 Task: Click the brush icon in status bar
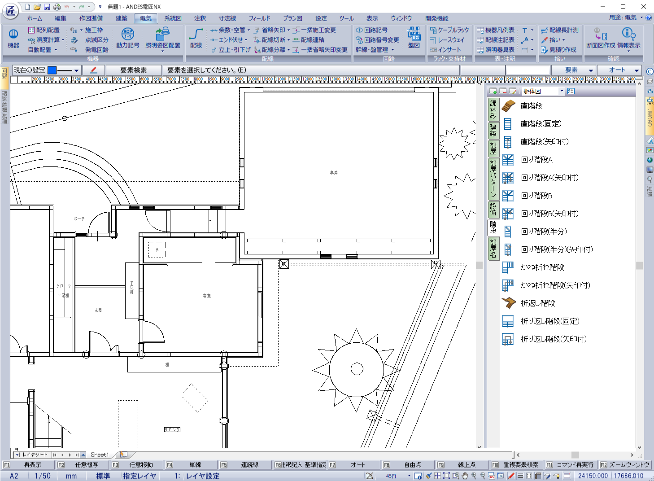428,476
